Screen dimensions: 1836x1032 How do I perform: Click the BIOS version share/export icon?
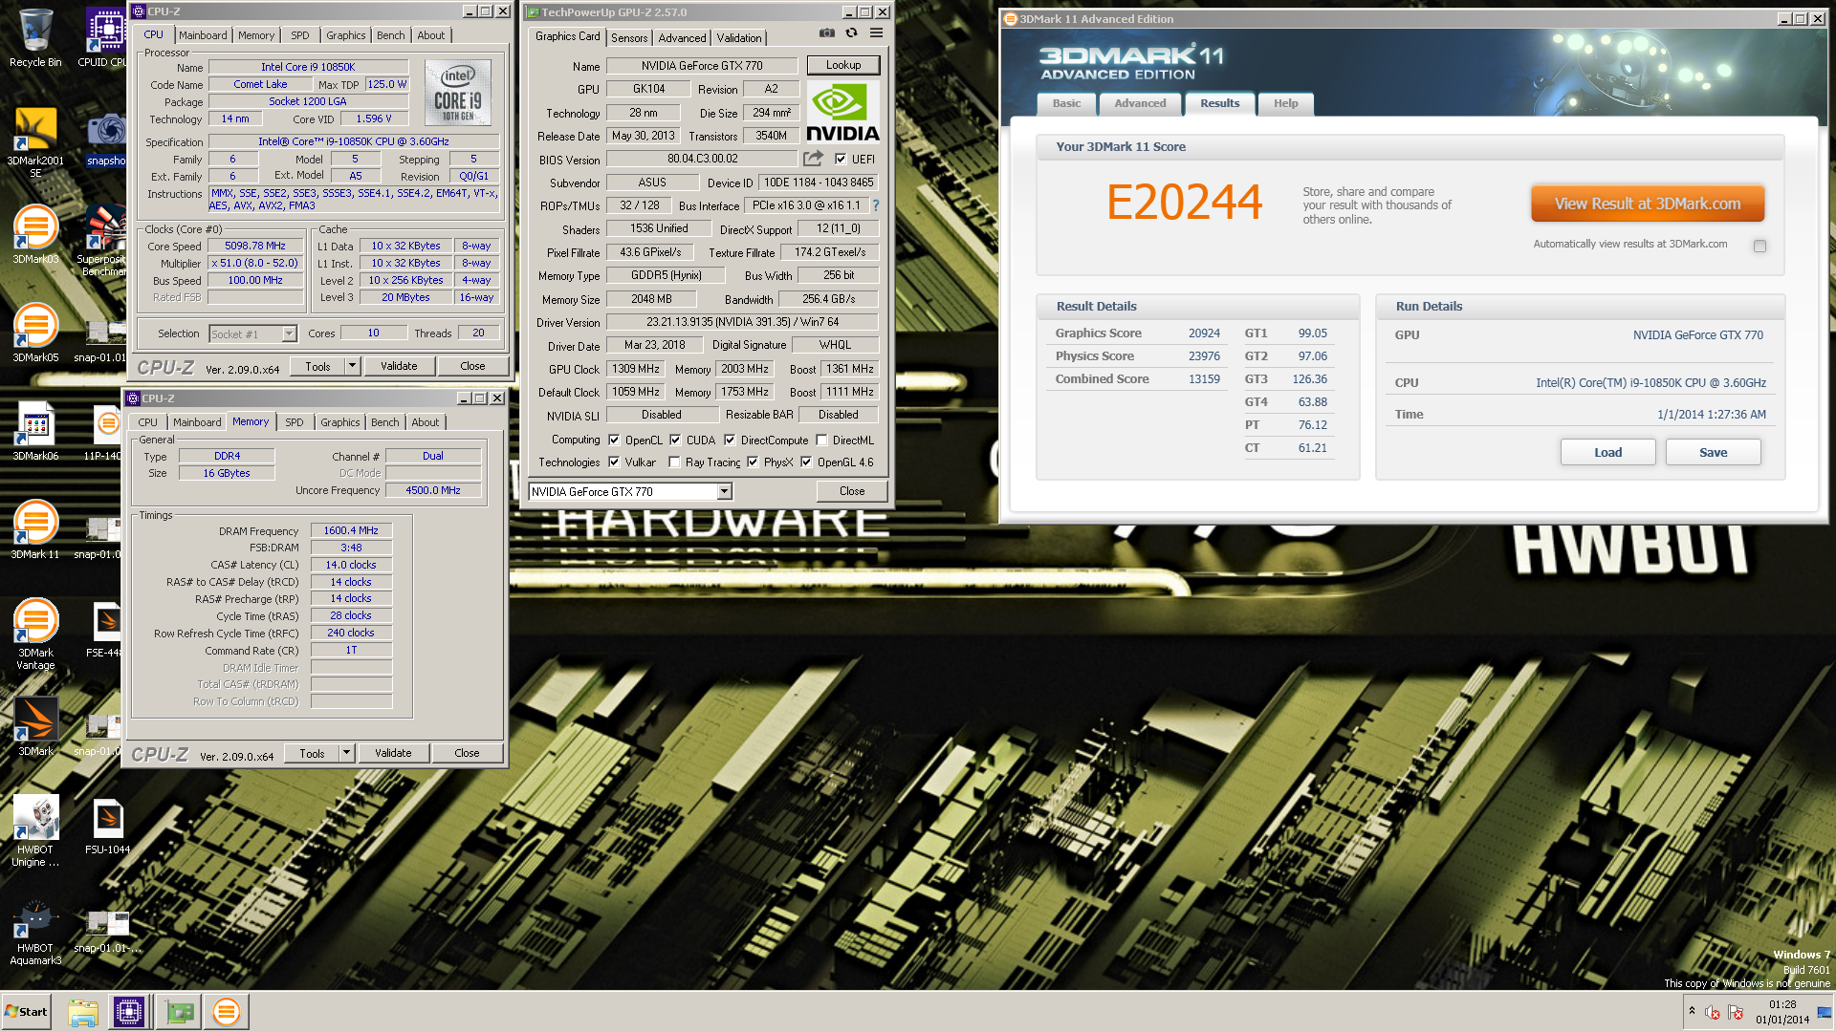point(813,159)
